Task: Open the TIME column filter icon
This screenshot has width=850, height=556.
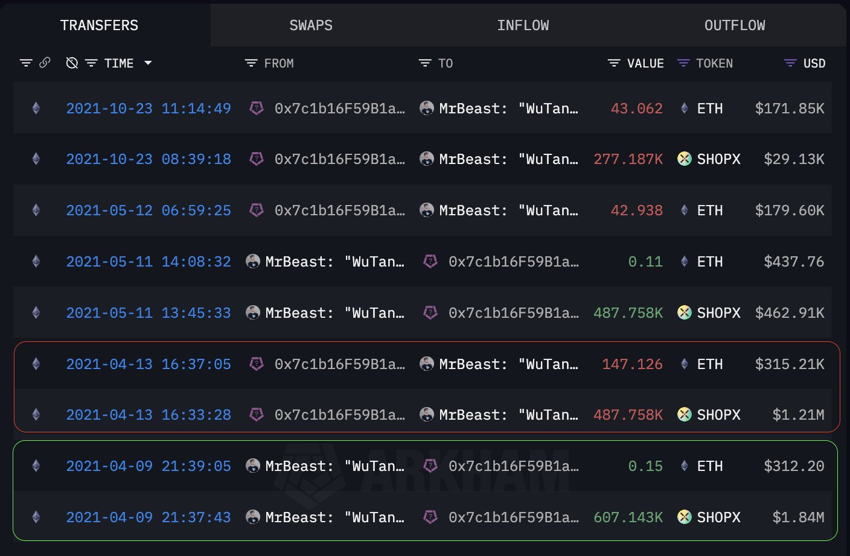Action: (x=91, y=63)
